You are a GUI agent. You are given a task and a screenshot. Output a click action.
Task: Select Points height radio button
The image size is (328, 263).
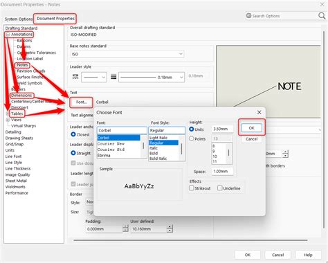click(x=192, y=138)
